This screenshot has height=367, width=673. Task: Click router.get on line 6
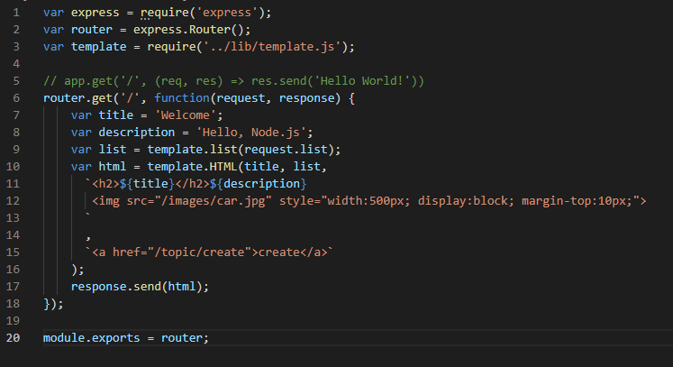[77, 98]
